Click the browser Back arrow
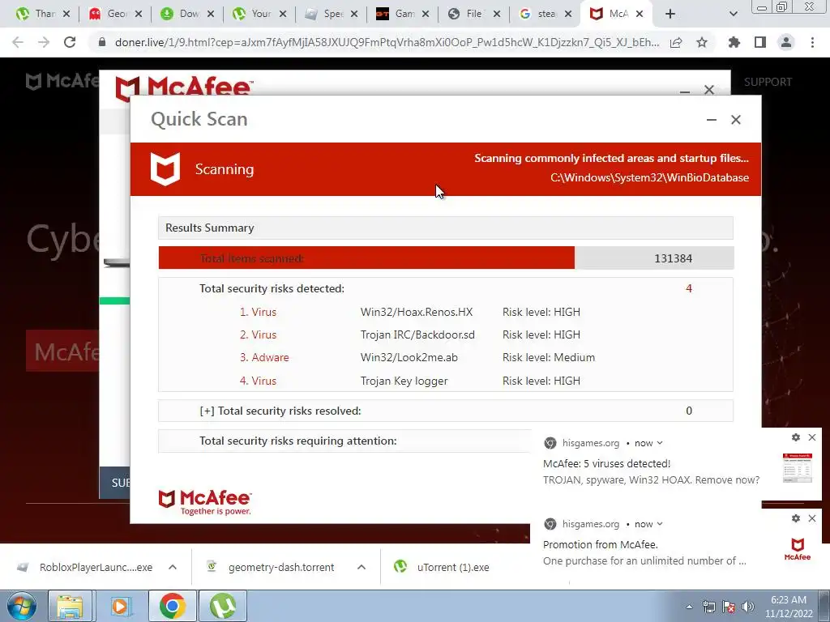Viewport: 830px width, 622px height. pos(18,42)
